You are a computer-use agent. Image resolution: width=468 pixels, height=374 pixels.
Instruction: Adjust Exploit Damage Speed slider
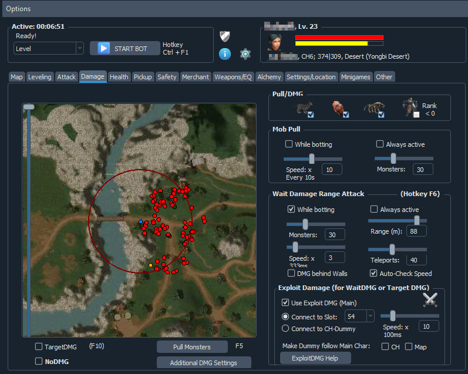[393, 315]
